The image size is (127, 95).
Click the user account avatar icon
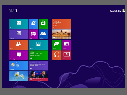pyautogui.click(x=124, y=11)
